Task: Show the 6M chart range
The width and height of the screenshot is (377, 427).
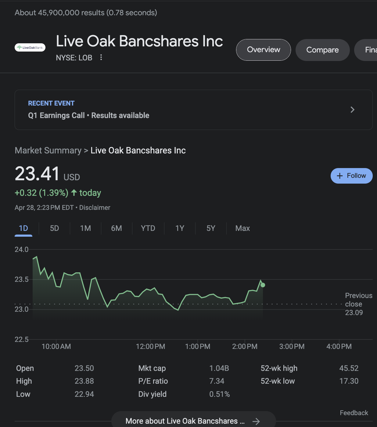Action: (x=117, y=228)
